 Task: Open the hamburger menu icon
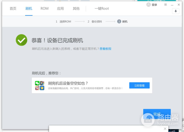(166, 5)
